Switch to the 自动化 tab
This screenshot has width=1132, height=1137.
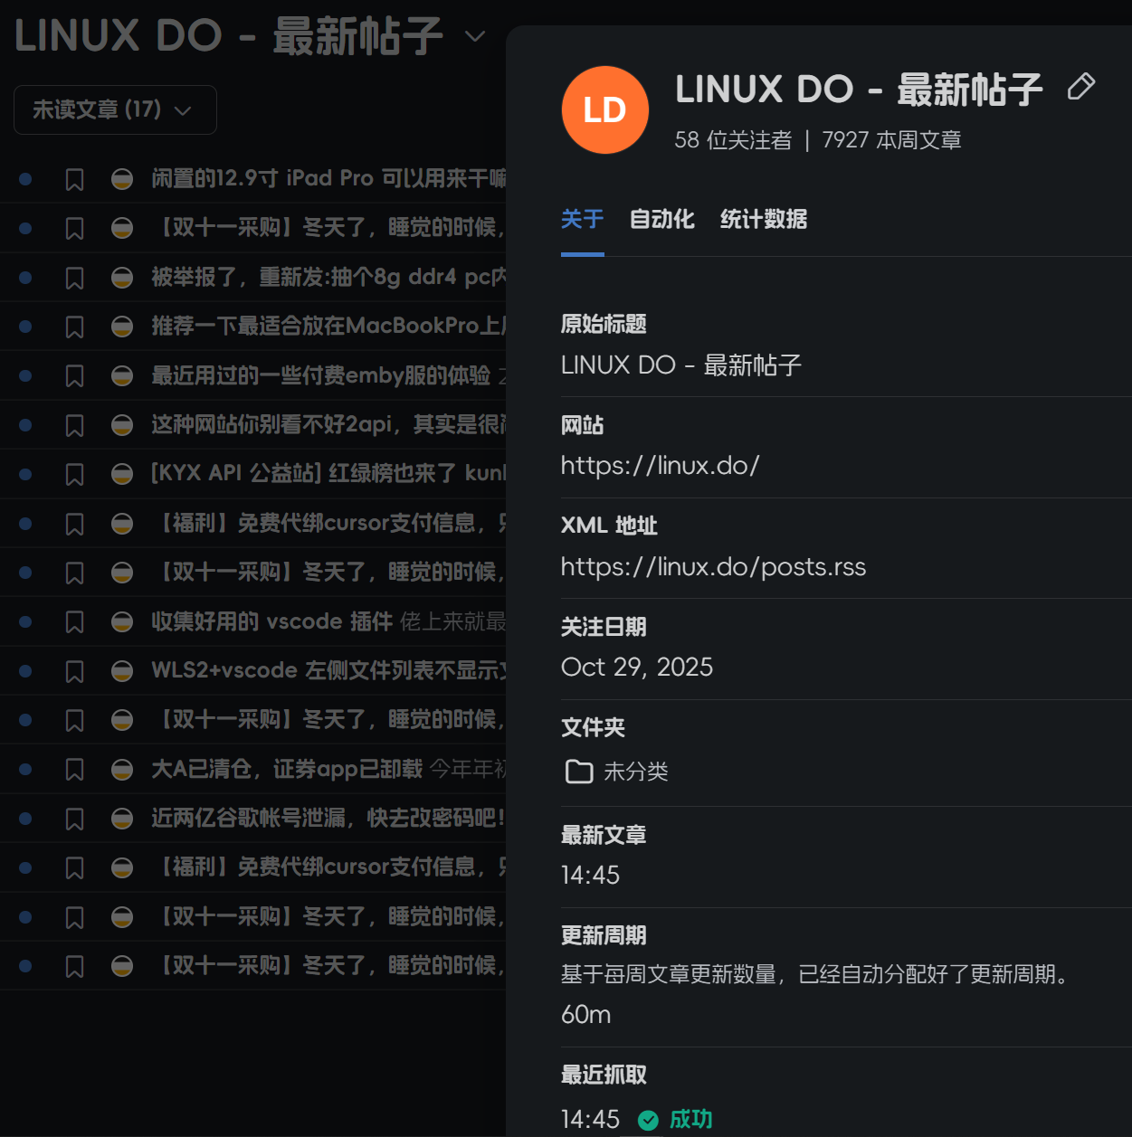[x=662, y=220]
